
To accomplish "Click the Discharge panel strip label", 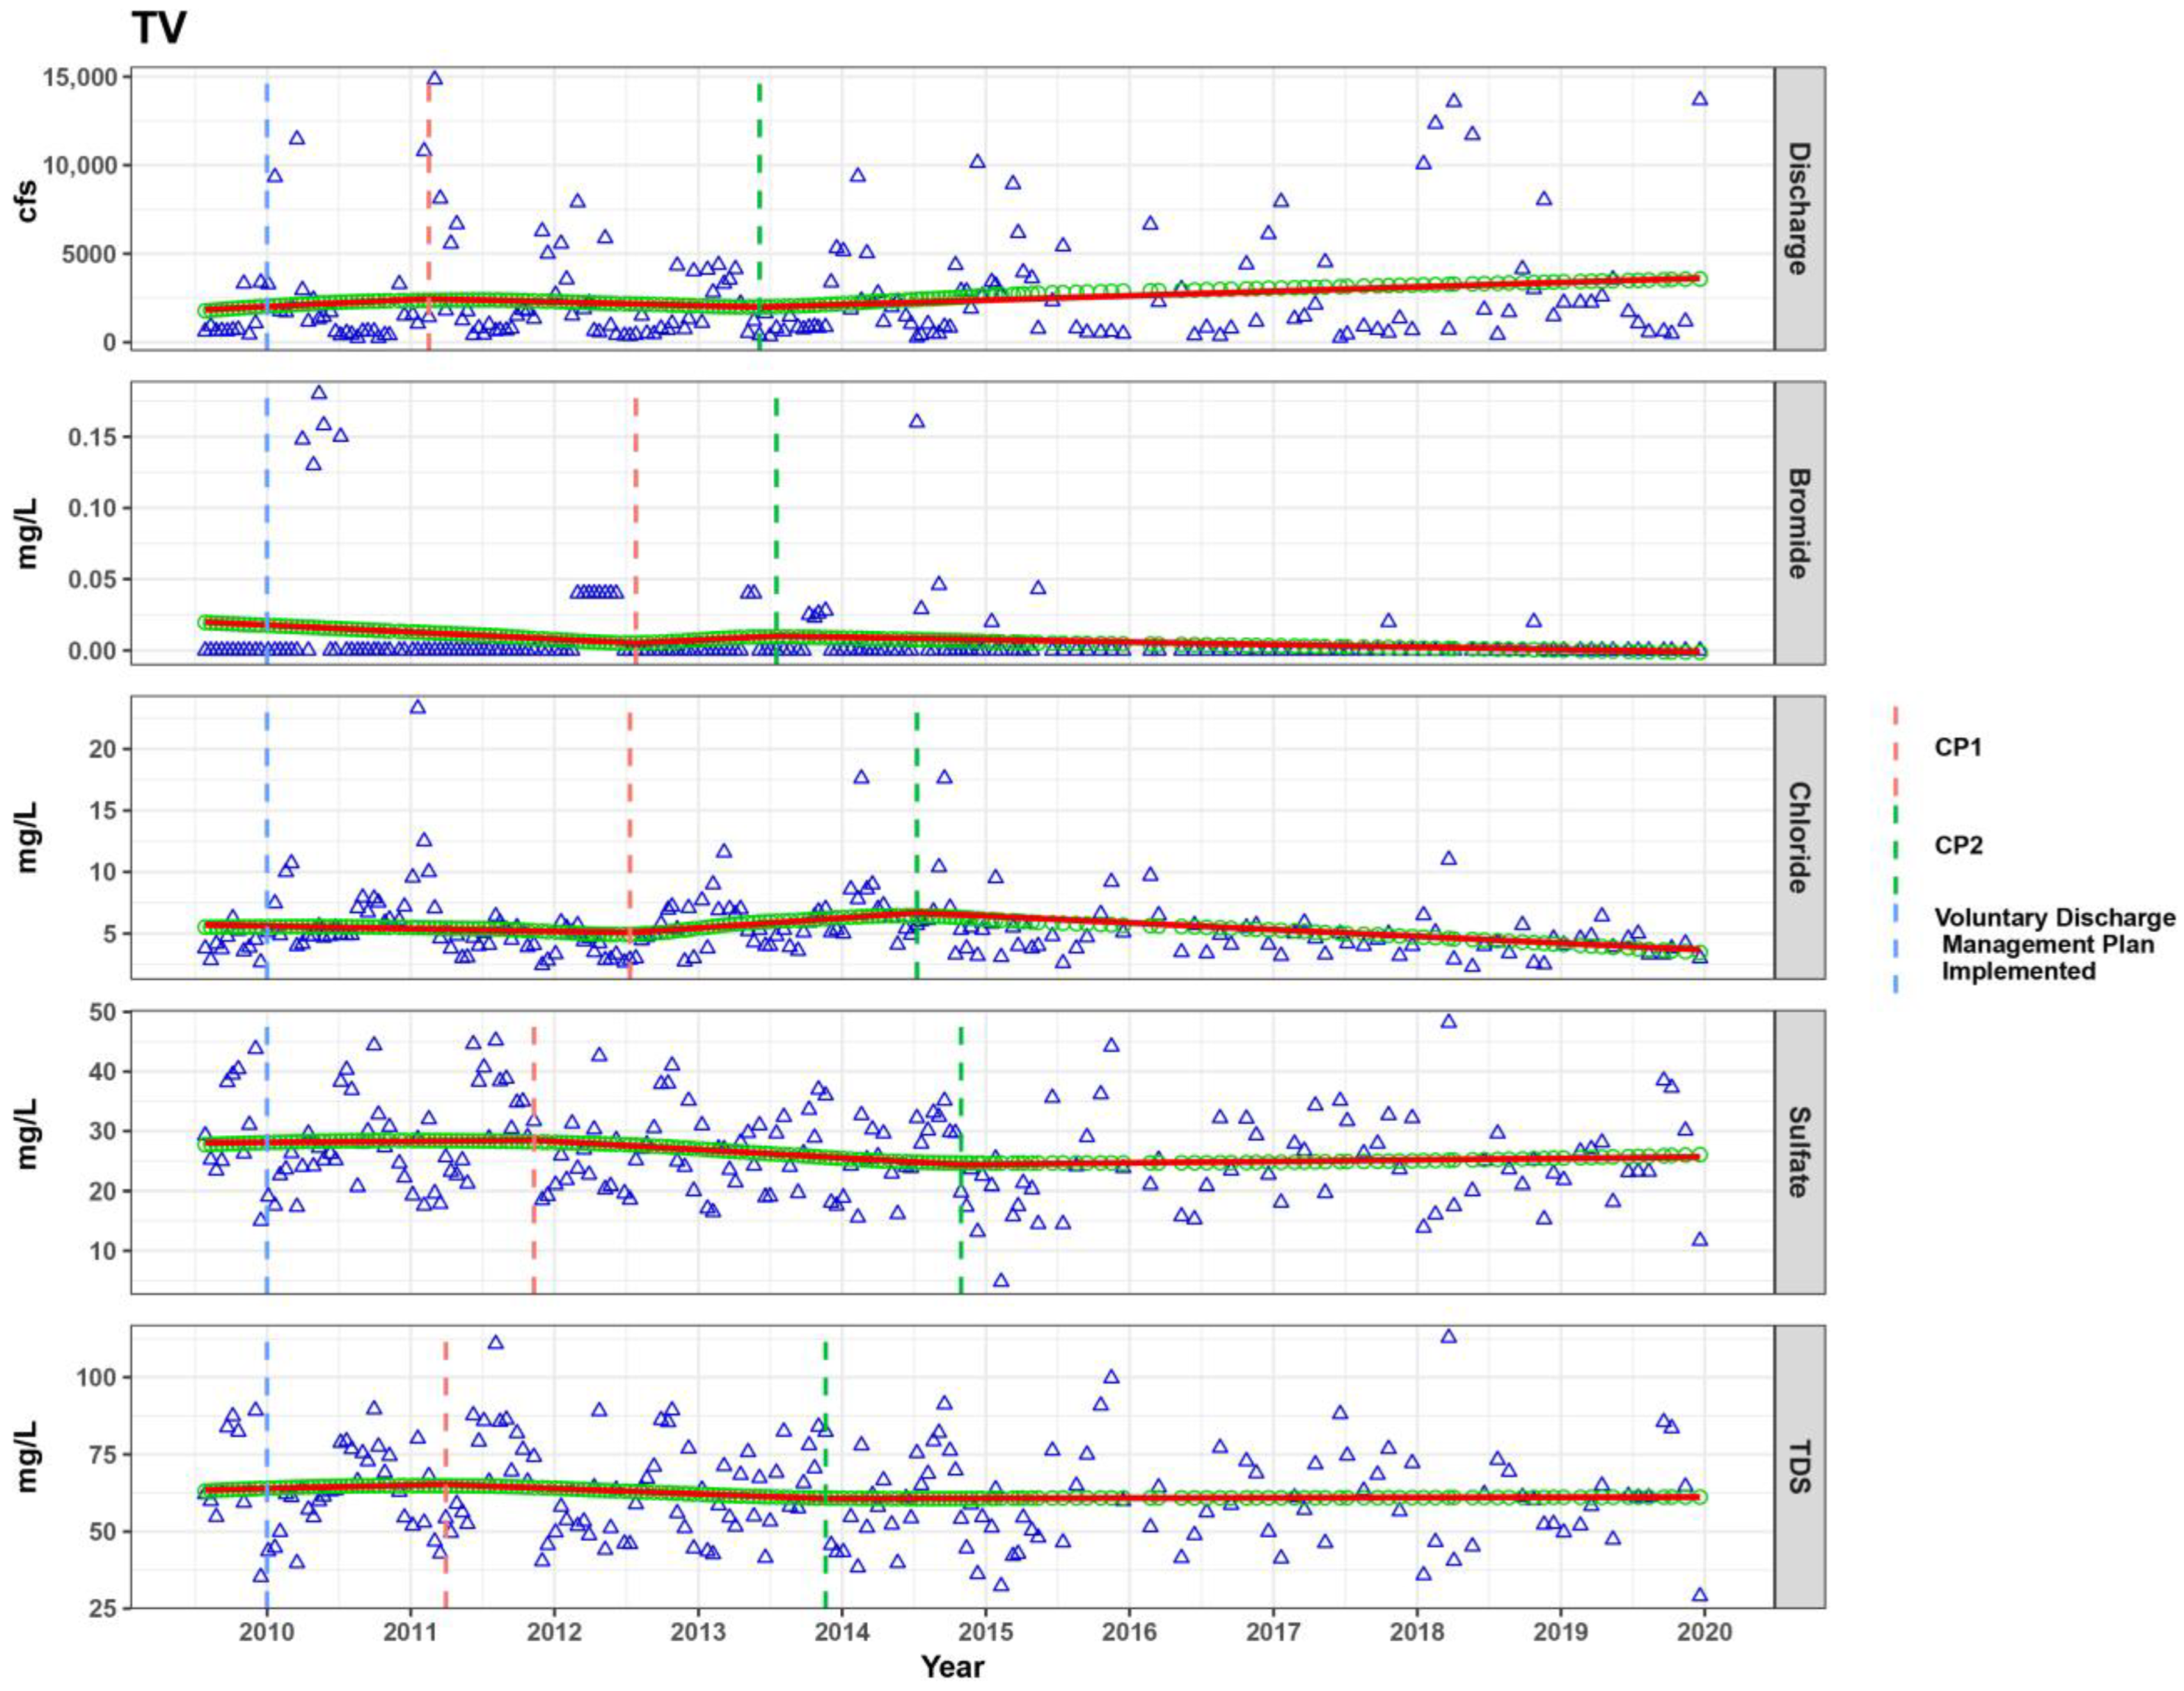I will pos(1798,208).
